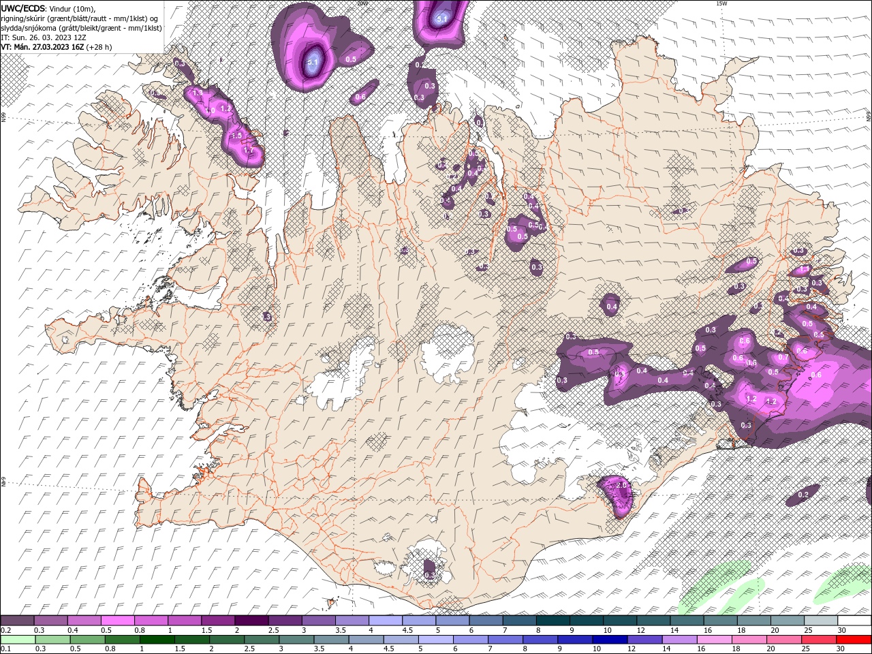Viewport: 872px width, 654px height.
Task: Click the UWC/ECDS title text
Action: [24, 8]
